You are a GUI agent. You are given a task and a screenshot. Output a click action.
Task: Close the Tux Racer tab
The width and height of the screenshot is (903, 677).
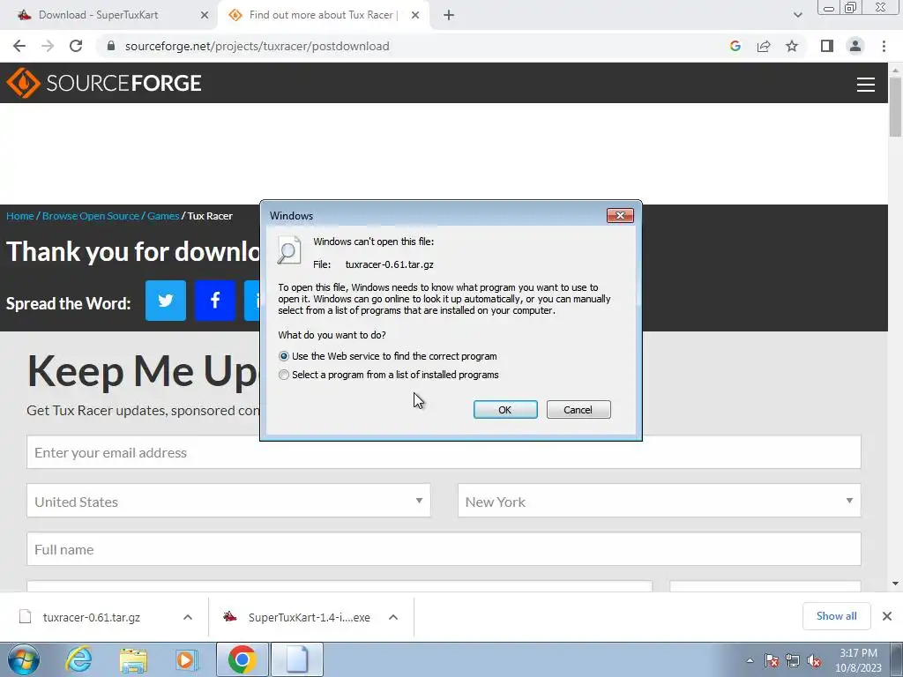(415, 16)
